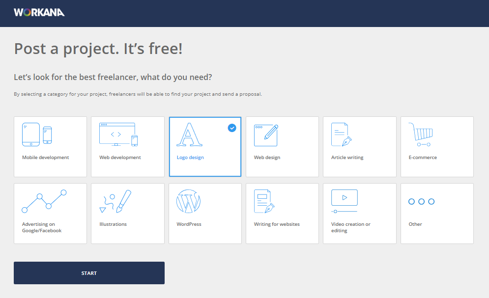Uncheck the Logo design blue checkmark
The height and width of the screenshot is (298, 489).
tap(232, 128)
